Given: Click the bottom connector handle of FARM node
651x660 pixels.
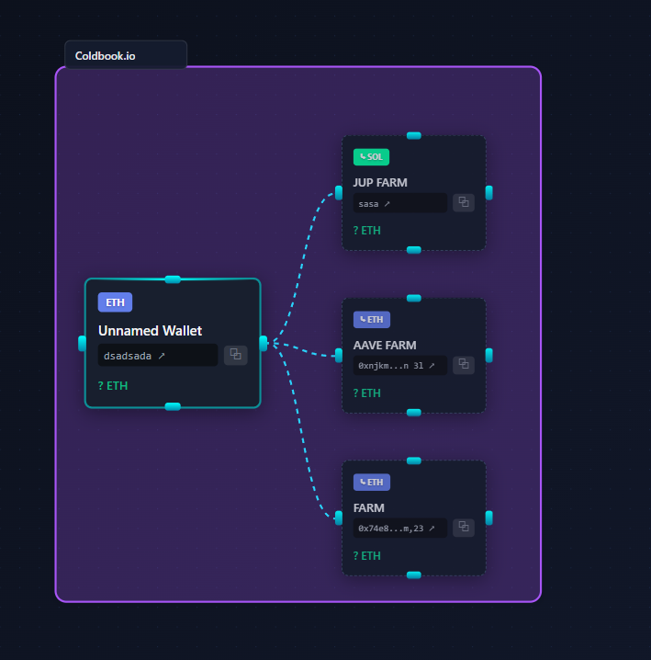Looking at the screenshot, I should pyautogui.click(x=414, y=575).
